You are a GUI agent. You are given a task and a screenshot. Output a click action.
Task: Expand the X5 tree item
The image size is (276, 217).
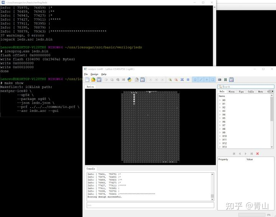pos(220,118)
